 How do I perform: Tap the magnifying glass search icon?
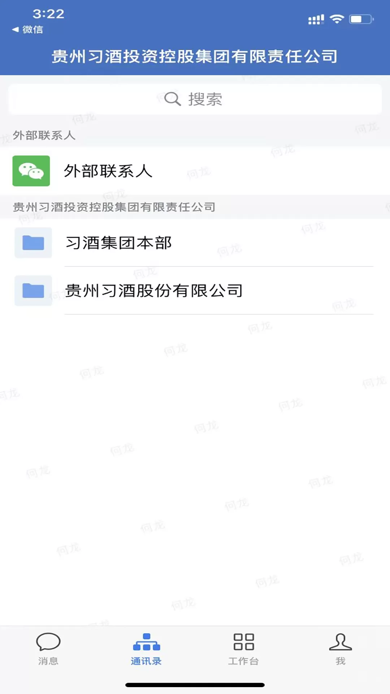[x=172, y=99]
